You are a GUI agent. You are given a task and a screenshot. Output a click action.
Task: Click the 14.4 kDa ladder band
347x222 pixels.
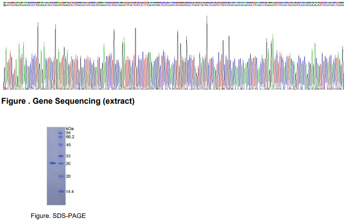pyautogui.click(x=60, y=192)
